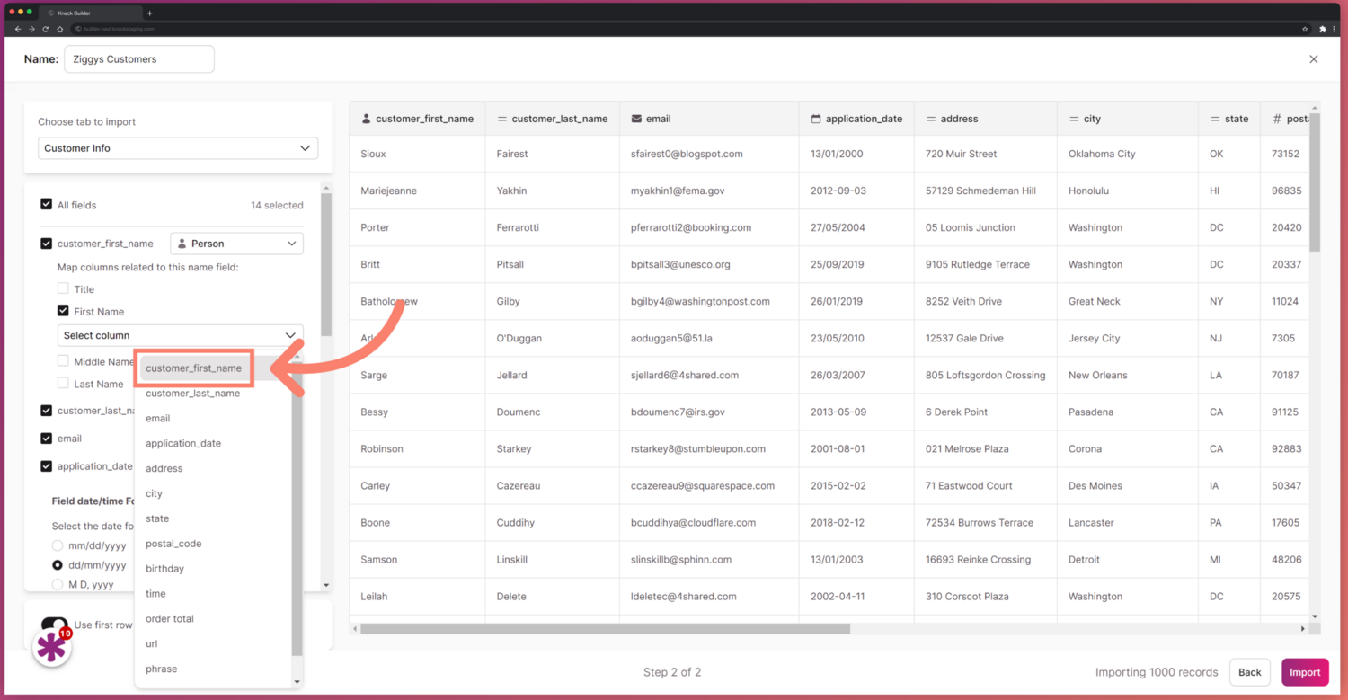Click the text icon beside state header
The width and height of the screenshot is (1348, 700).
[x=1215, y=119]
